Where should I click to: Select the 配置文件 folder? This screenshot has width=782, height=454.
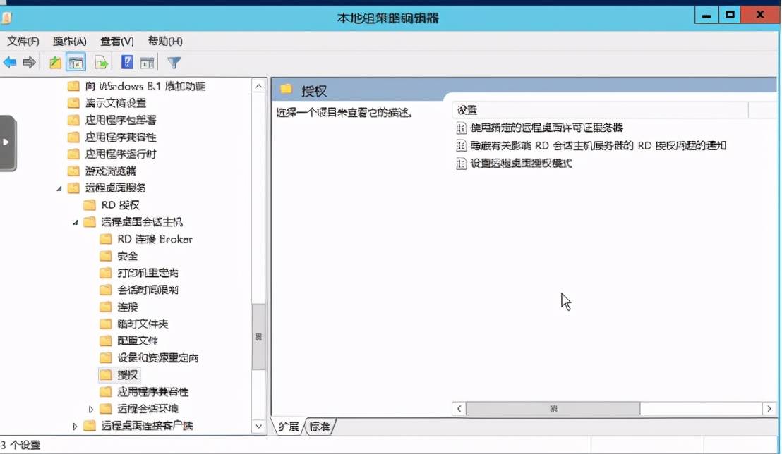pyautogui.click(x=128, y=341)
